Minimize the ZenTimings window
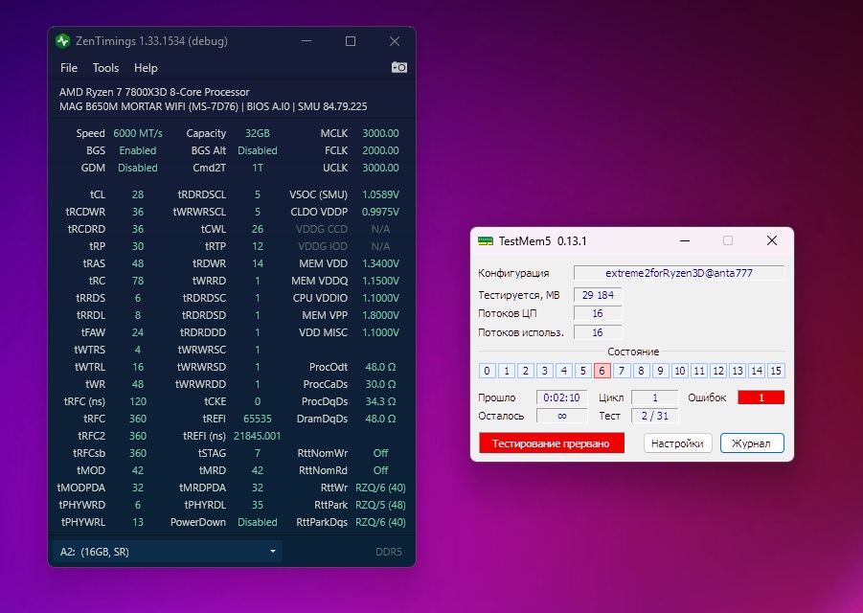 (x=307, y=41)
